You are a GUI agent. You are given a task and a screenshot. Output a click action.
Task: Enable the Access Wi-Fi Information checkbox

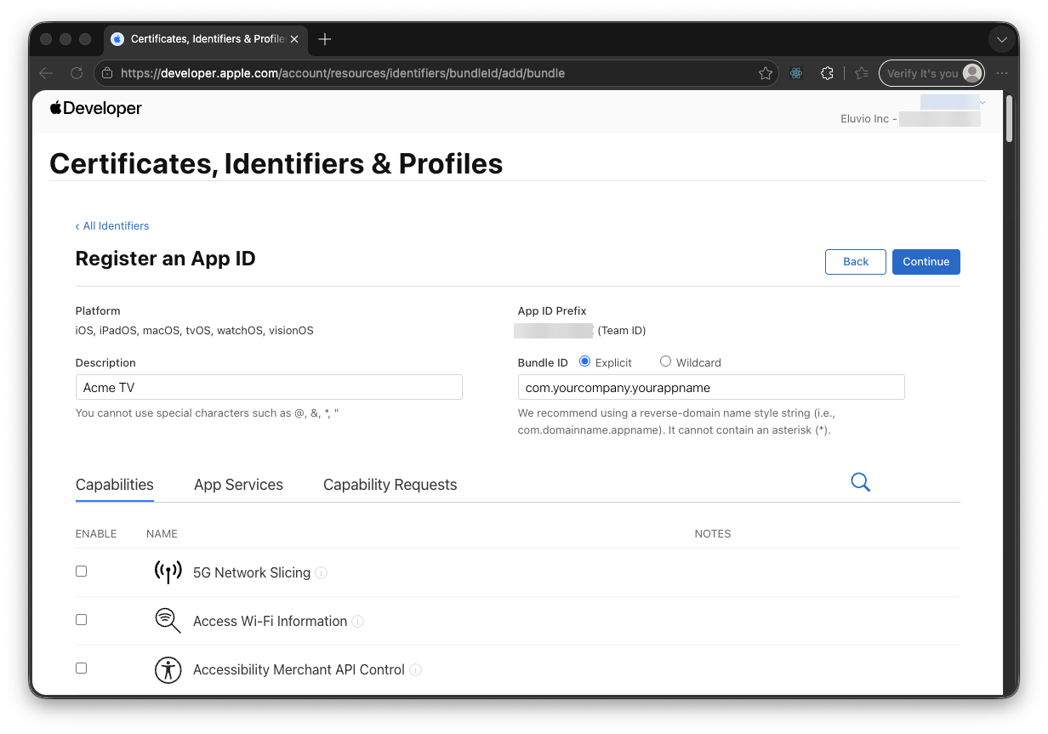pos(81,620)
